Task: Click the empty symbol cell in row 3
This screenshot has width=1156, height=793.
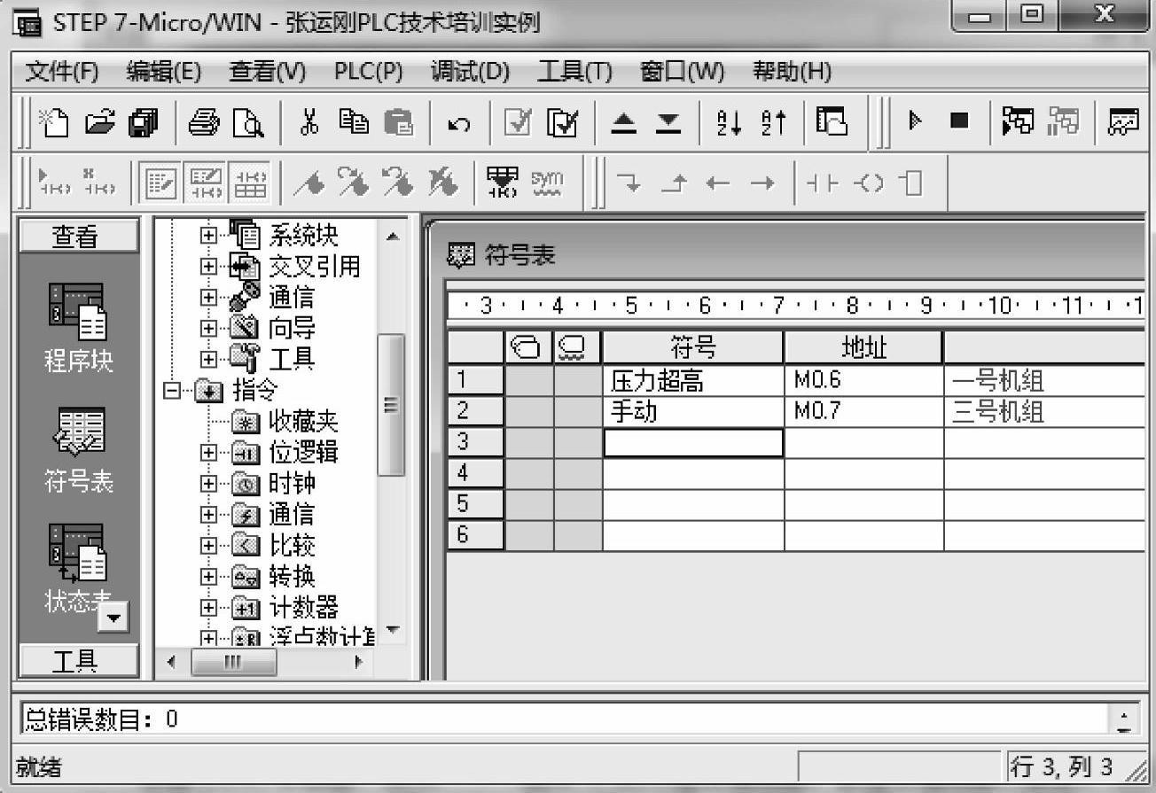Action: [693, 442]
